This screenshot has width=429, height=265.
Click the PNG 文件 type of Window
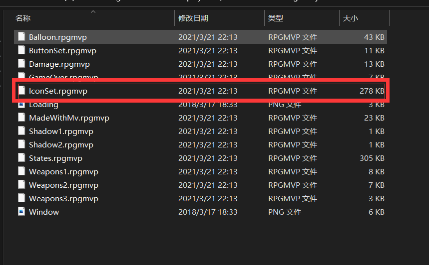point(285,212)
